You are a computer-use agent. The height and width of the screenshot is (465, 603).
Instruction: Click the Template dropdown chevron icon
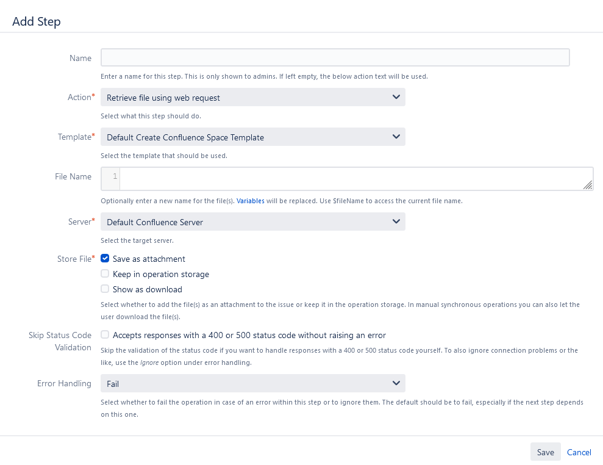click(396, 136)
